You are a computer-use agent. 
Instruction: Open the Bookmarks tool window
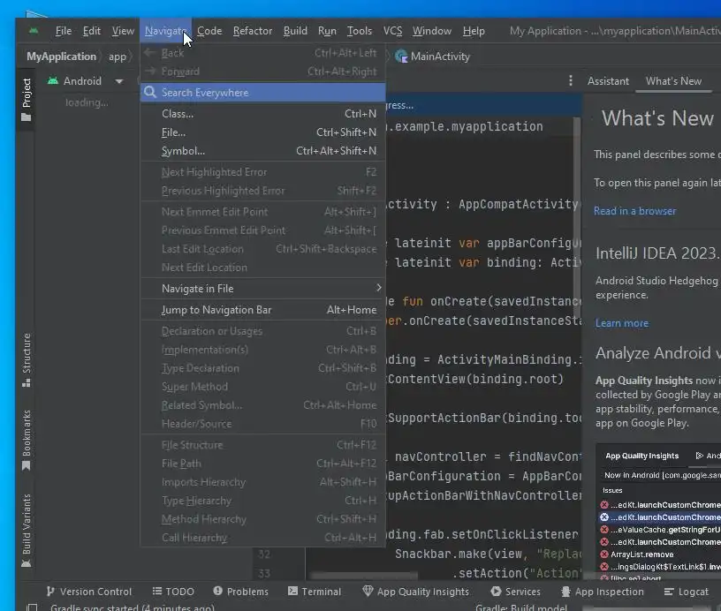(27, 440)
